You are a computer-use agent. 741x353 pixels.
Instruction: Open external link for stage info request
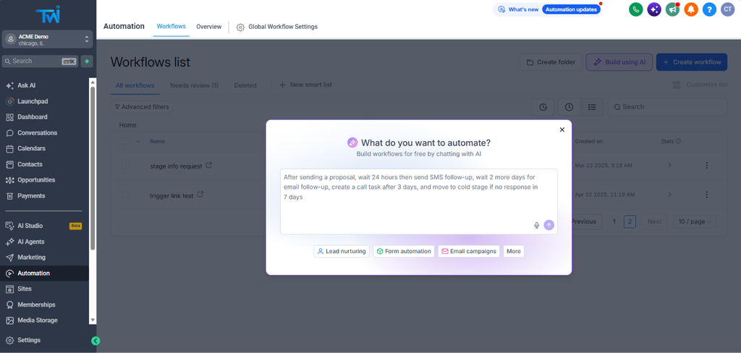(209, 166)
